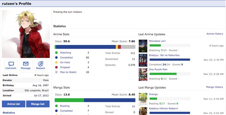Click the green manga Reading dot
This screenshot has width=226, height=115.
(56, 106)
